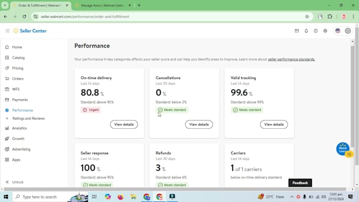Click the Urgent status badge
The height and width of the screenshot is (202, 359).
point(91,110)
